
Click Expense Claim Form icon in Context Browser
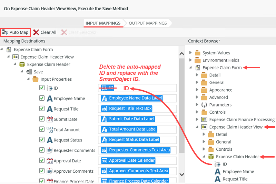(198, 68)
